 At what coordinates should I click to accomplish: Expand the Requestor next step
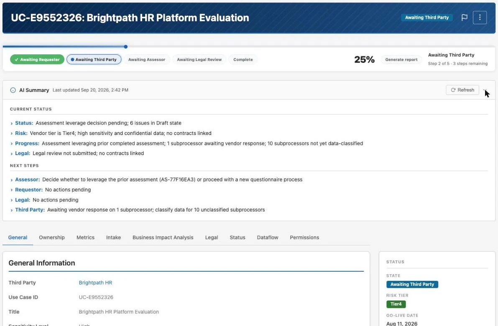12,190
